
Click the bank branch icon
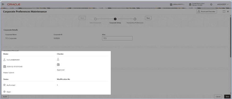(x=190, y=4)
